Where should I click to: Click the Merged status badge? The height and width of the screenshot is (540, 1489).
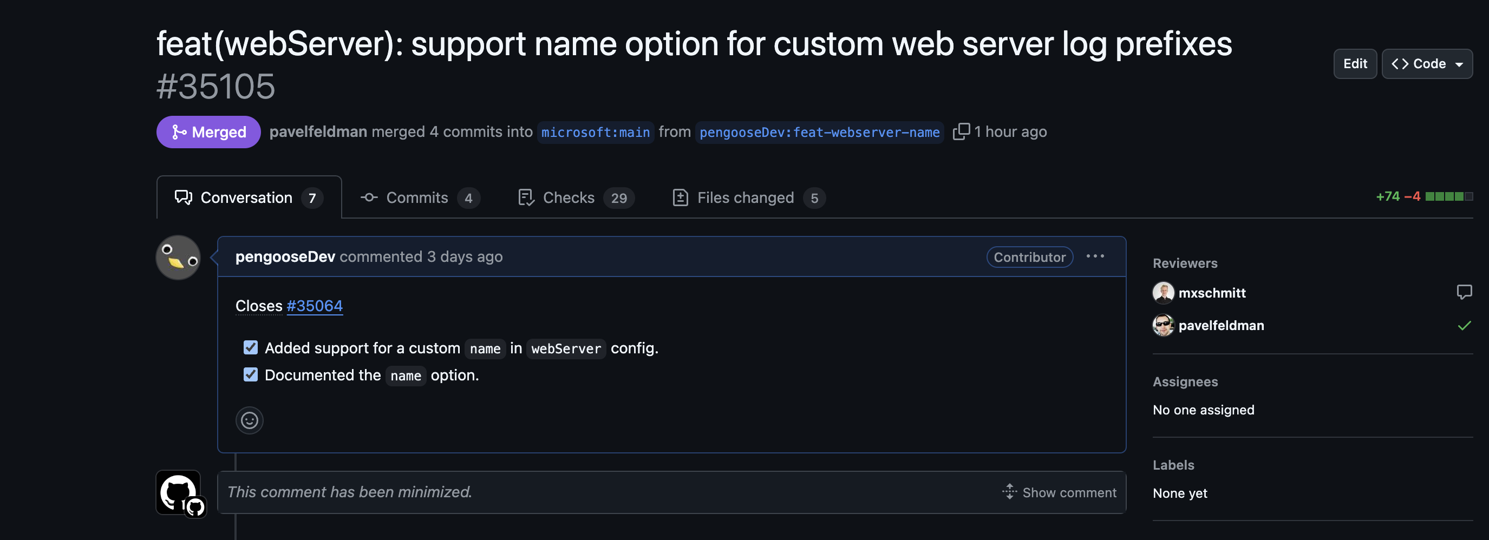pyautogui.click(x=208, y=132)
